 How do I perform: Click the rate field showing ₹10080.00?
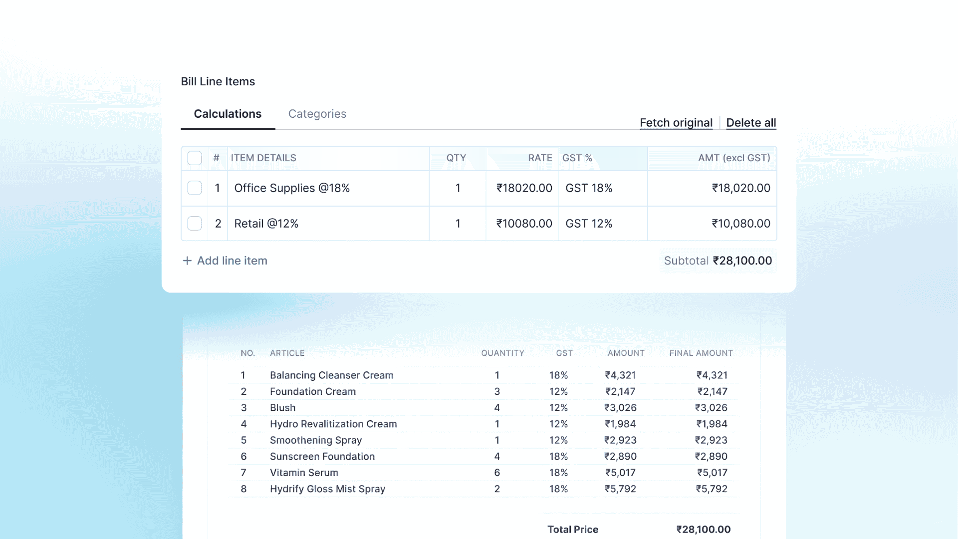tap(524, 224)
